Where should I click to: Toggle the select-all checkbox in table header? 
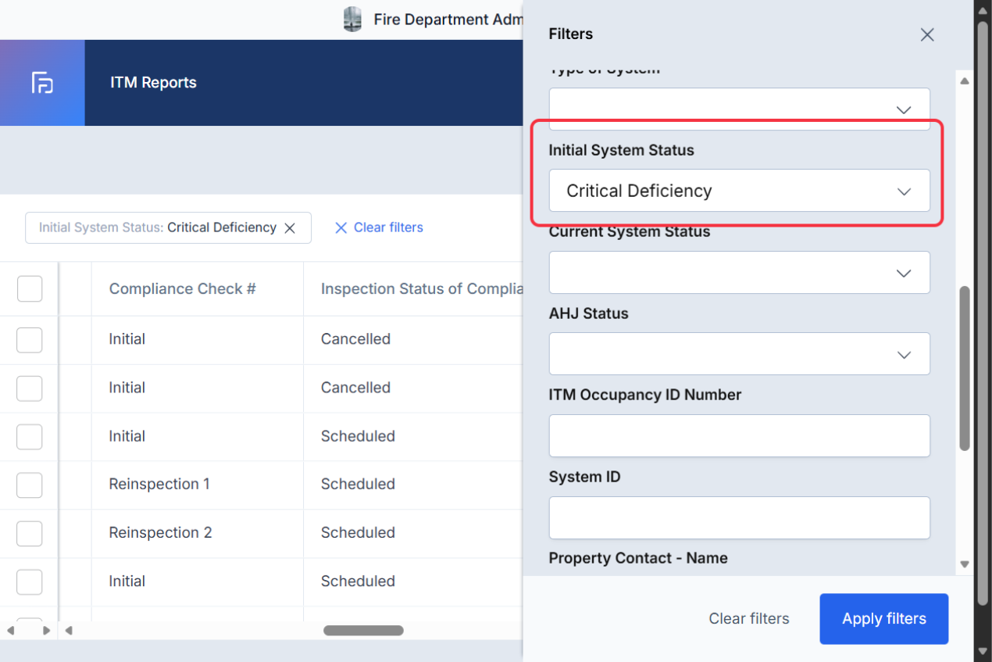point(30,289)
